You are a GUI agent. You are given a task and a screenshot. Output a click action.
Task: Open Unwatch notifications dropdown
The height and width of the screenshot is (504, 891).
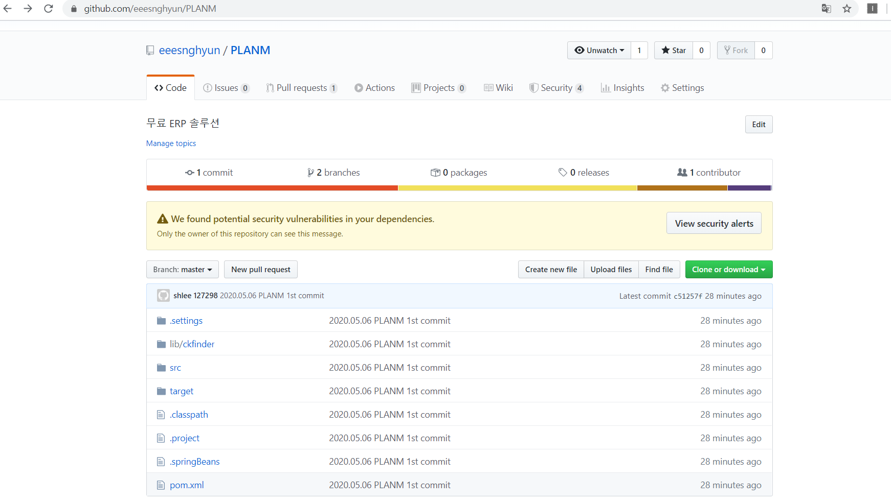coord(599,51)
